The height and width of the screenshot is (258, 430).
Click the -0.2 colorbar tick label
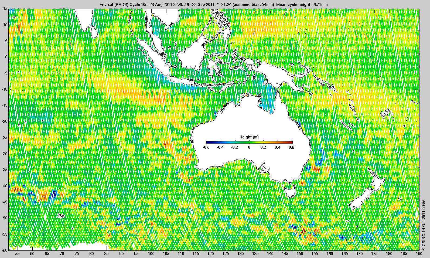(234, 147)
